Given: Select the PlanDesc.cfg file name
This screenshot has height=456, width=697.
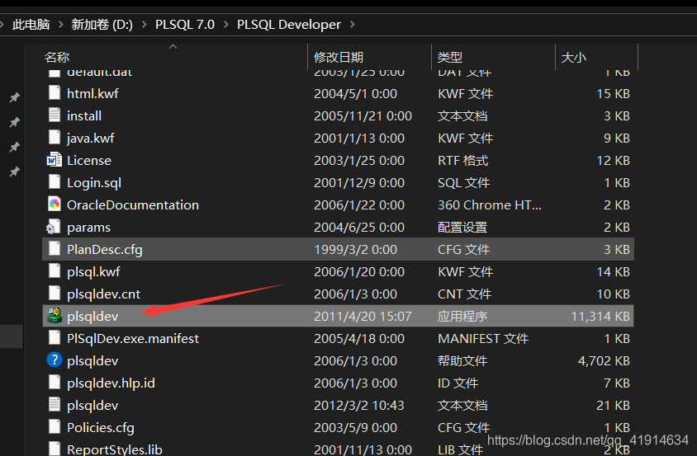Looking at the screenshot, I should coord(104,250).
